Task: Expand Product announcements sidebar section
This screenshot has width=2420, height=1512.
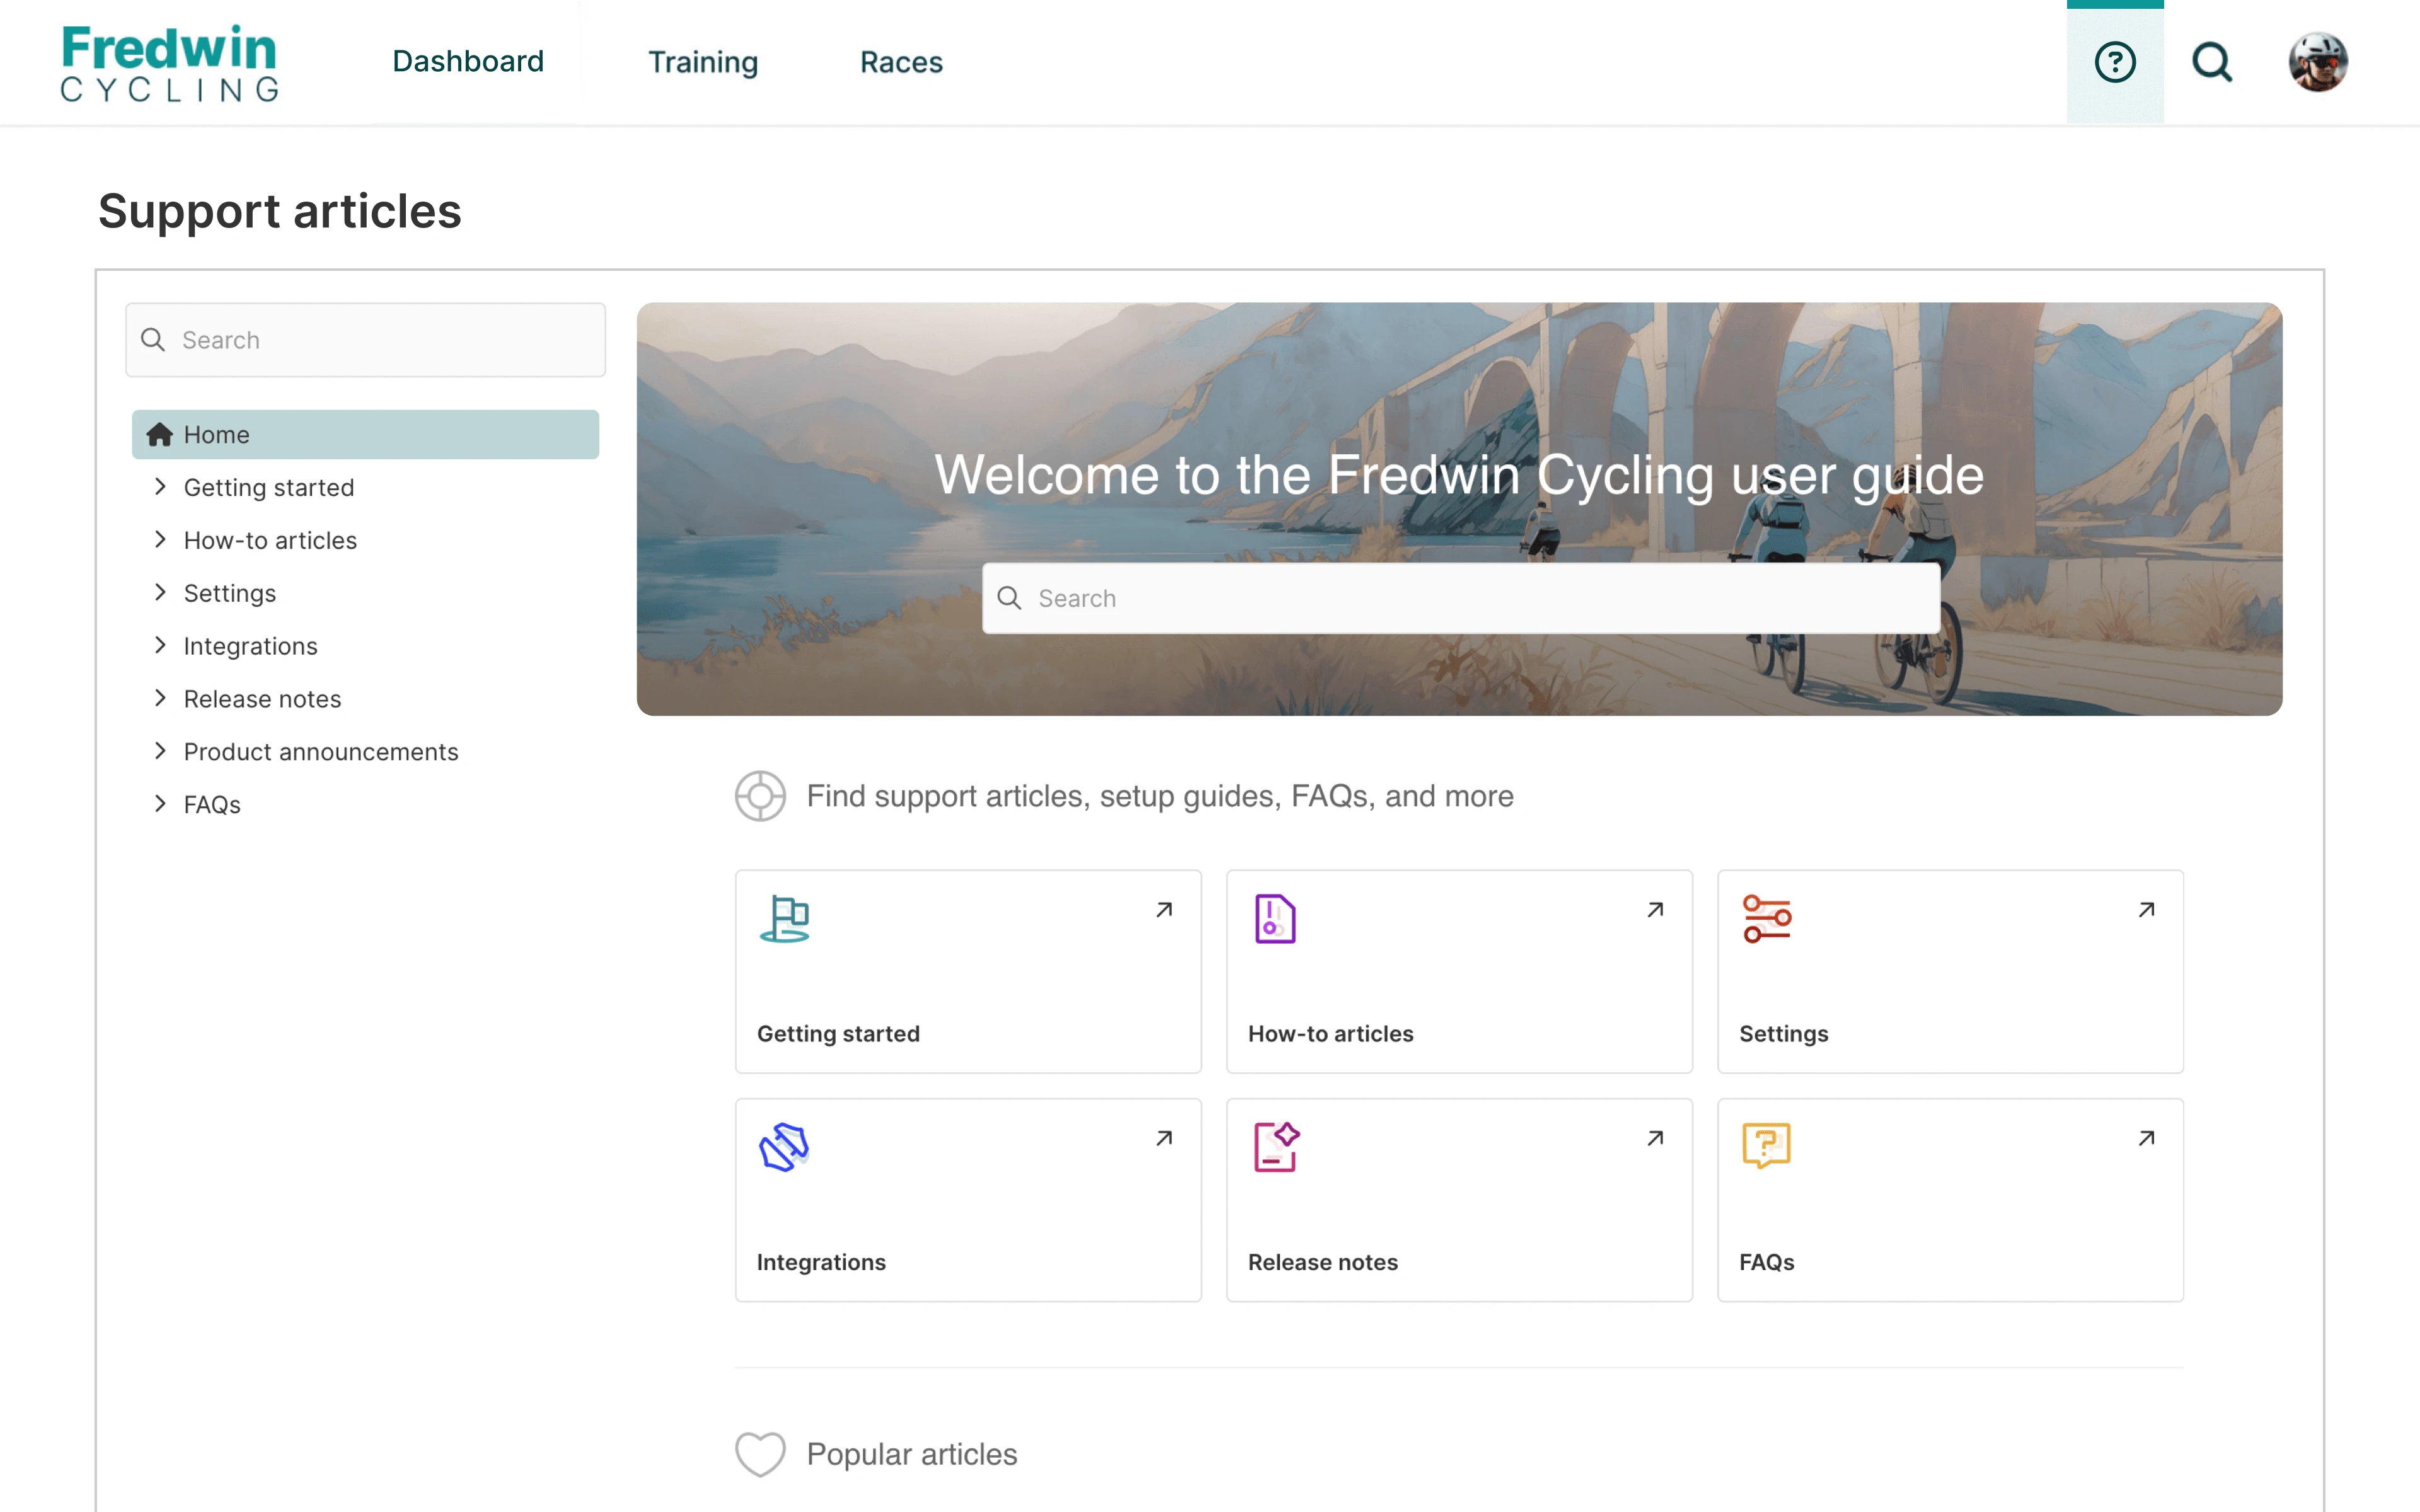Action: 160,751
